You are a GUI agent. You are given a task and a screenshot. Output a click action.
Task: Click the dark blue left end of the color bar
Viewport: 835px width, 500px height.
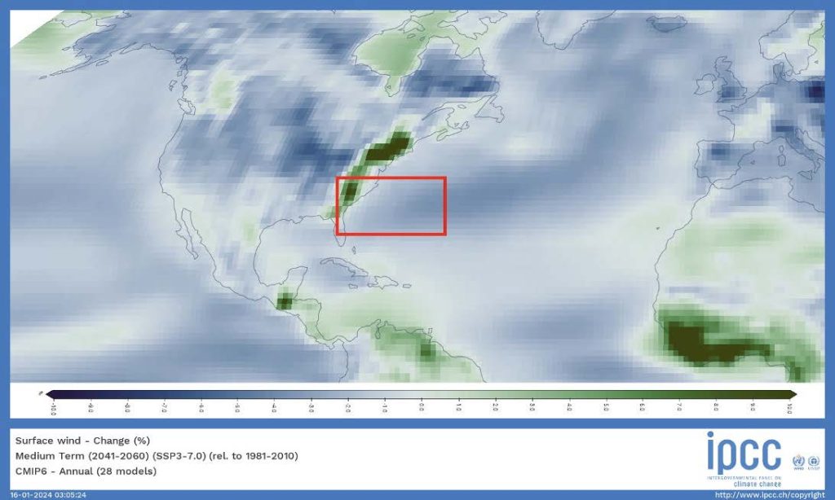point(52,394)
